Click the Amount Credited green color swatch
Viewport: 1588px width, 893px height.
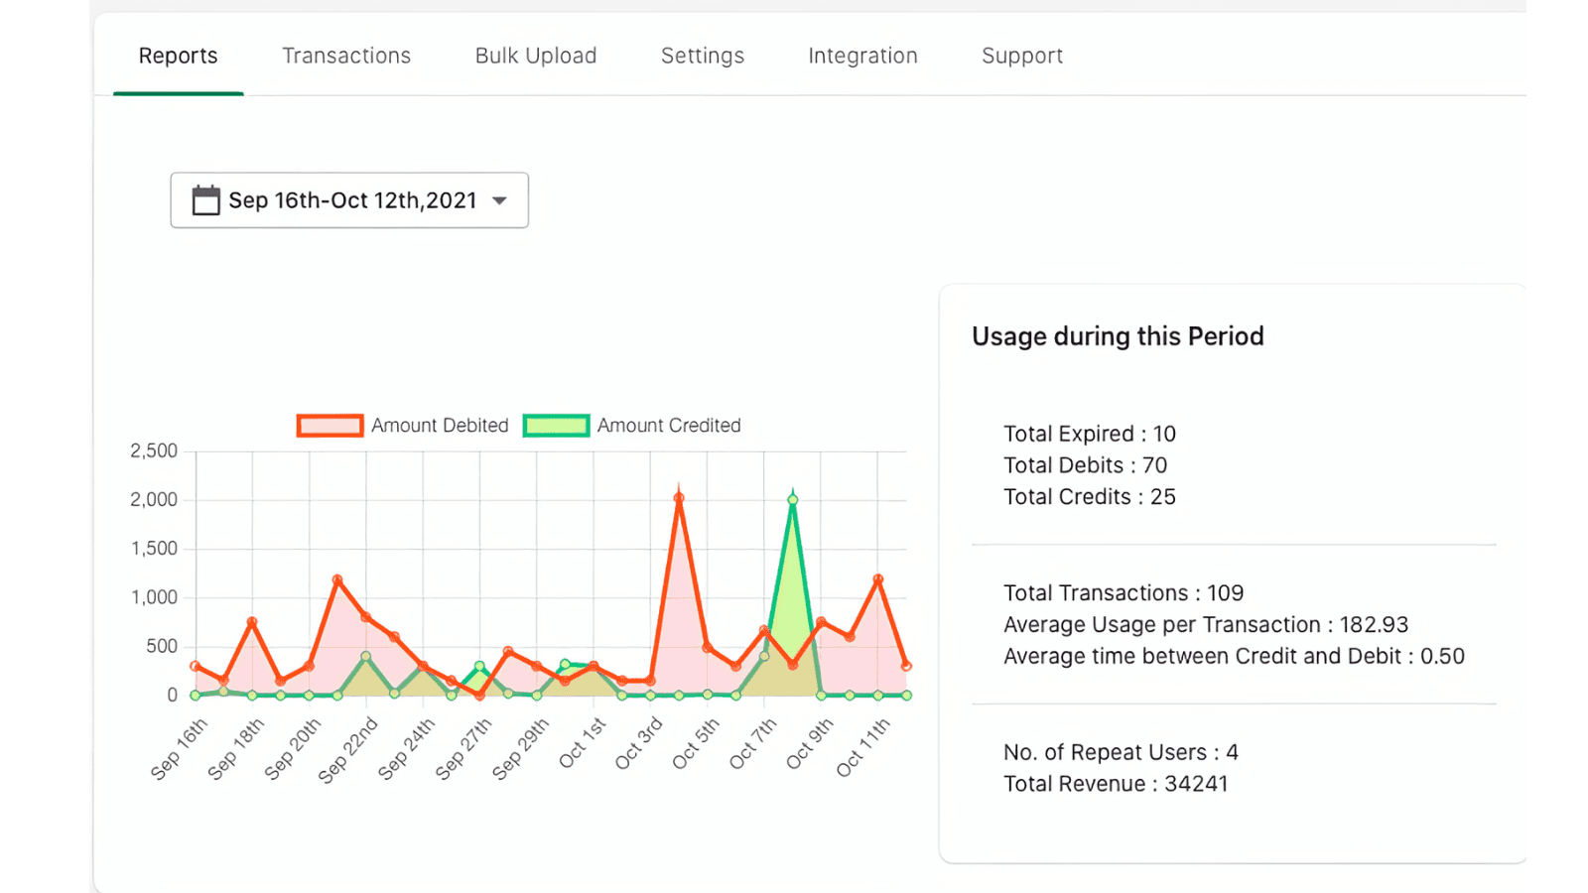(556, 425)
